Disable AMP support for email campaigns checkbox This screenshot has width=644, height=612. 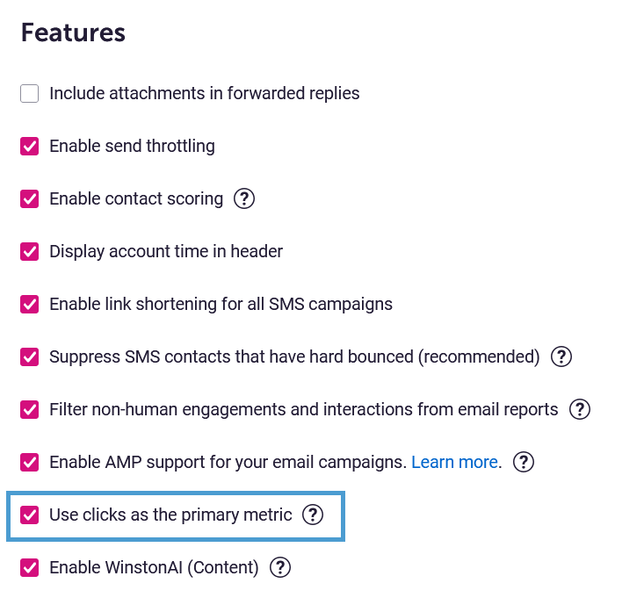30,462
